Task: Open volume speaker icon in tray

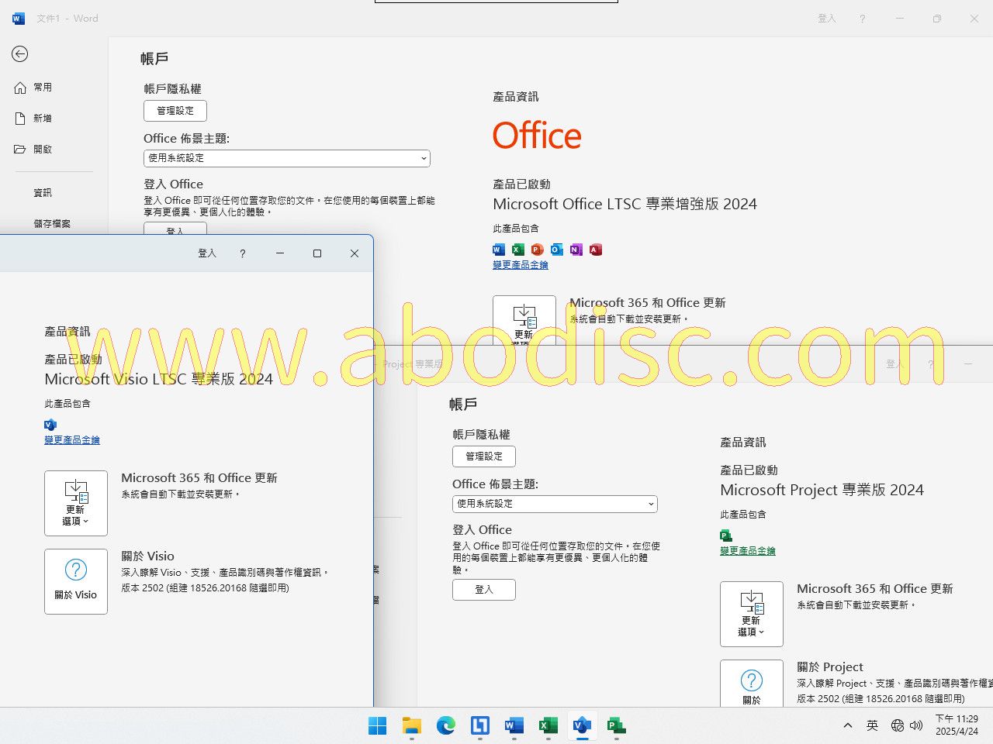Action: (x=916, y=726)
